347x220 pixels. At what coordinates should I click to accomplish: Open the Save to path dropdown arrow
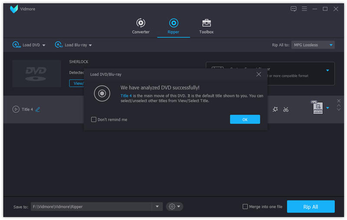pyautogui.click(x=157, y=207)
